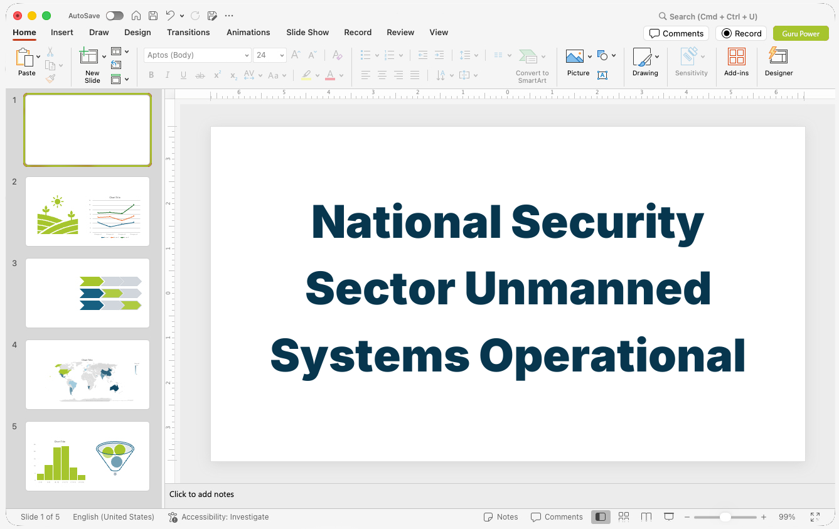
Task: Fit slide to current window
Action: 815,517
